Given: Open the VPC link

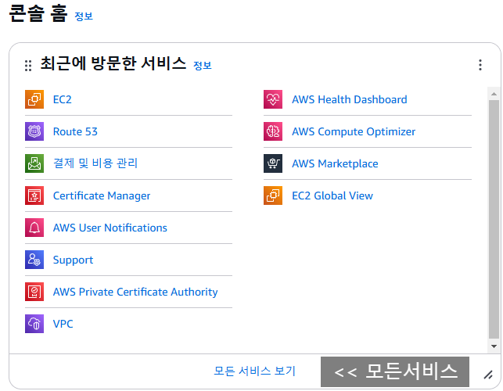Looking at the screenshot, I should tap(63, 324).
